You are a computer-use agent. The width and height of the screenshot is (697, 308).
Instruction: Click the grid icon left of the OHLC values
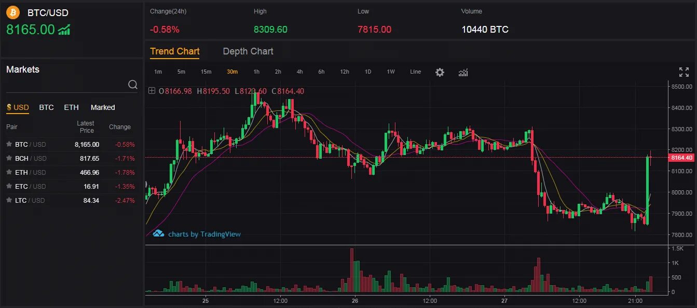(x=151, y=90)
